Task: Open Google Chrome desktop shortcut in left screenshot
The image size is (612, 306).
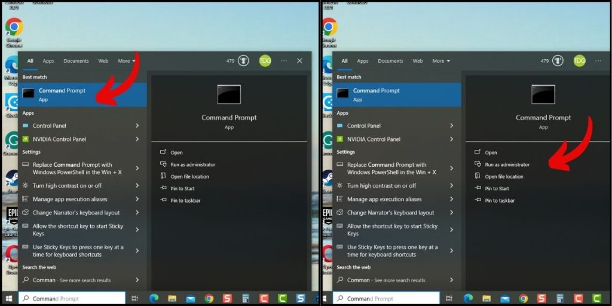Action: point(14,33)
